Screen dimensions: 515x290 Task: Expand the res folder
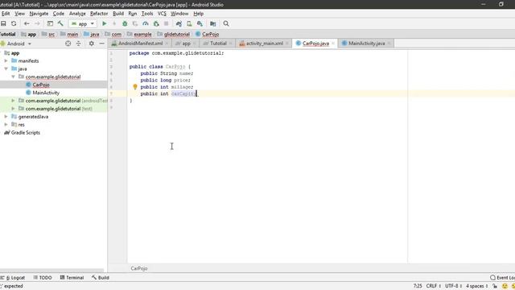pyautogui.click(x=6, y=125)
